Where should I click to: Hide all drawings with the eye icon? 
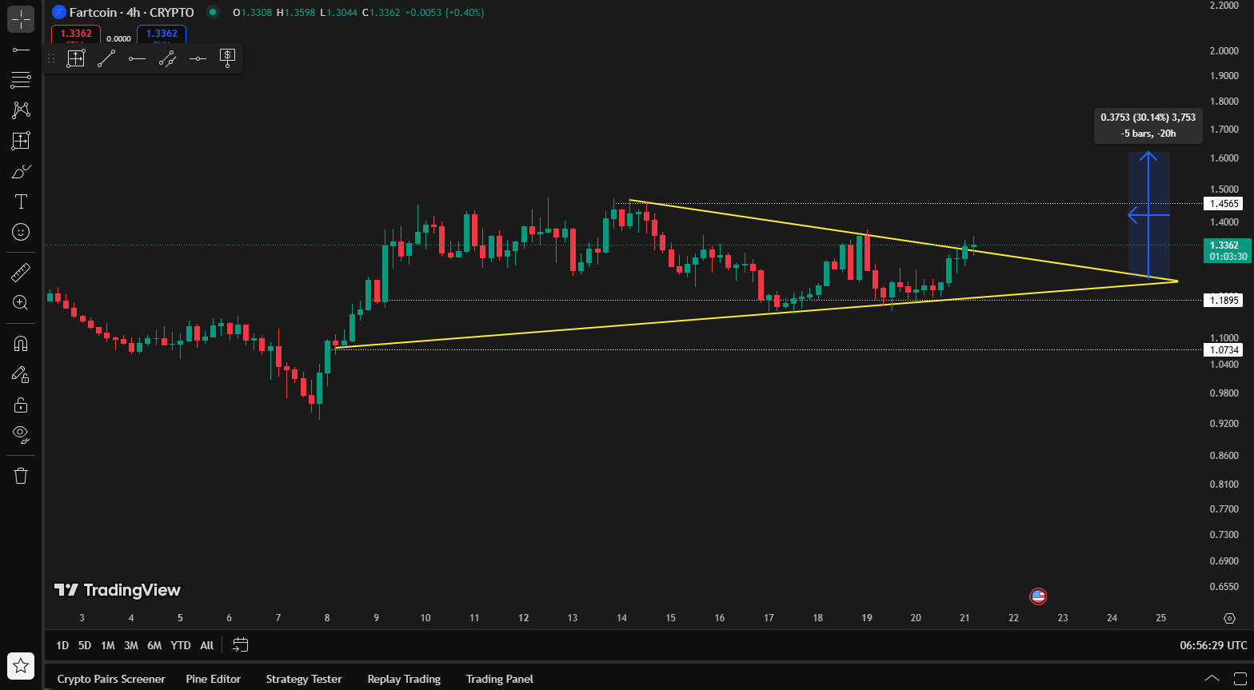pyautogui.click(x=21, y=435)
